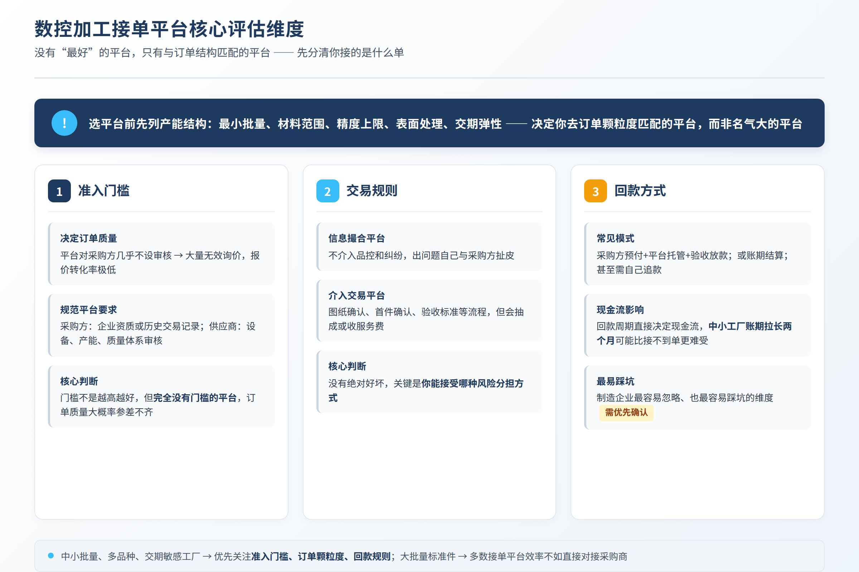Viewport: 859px width, 572px height.
Task: Click the orange number 3 badge beside 回款方式
Action: 595,191
